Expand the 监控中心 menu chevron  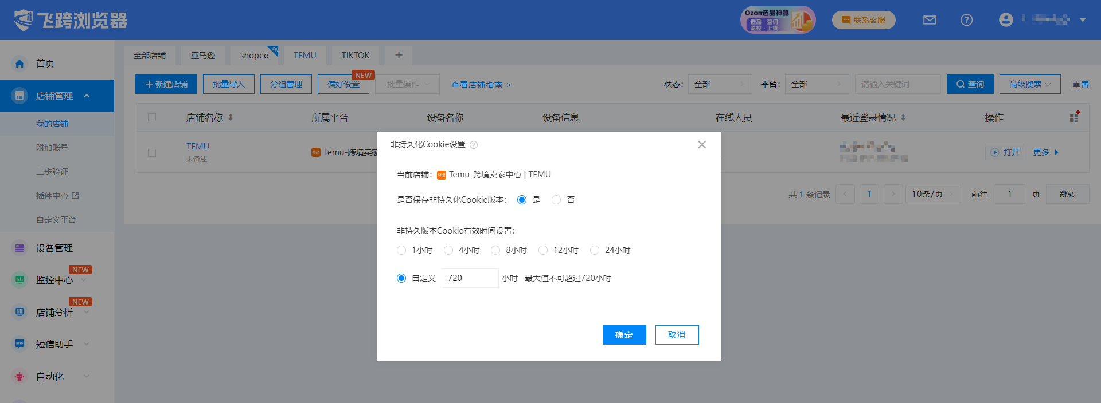(x=84, y=280)
